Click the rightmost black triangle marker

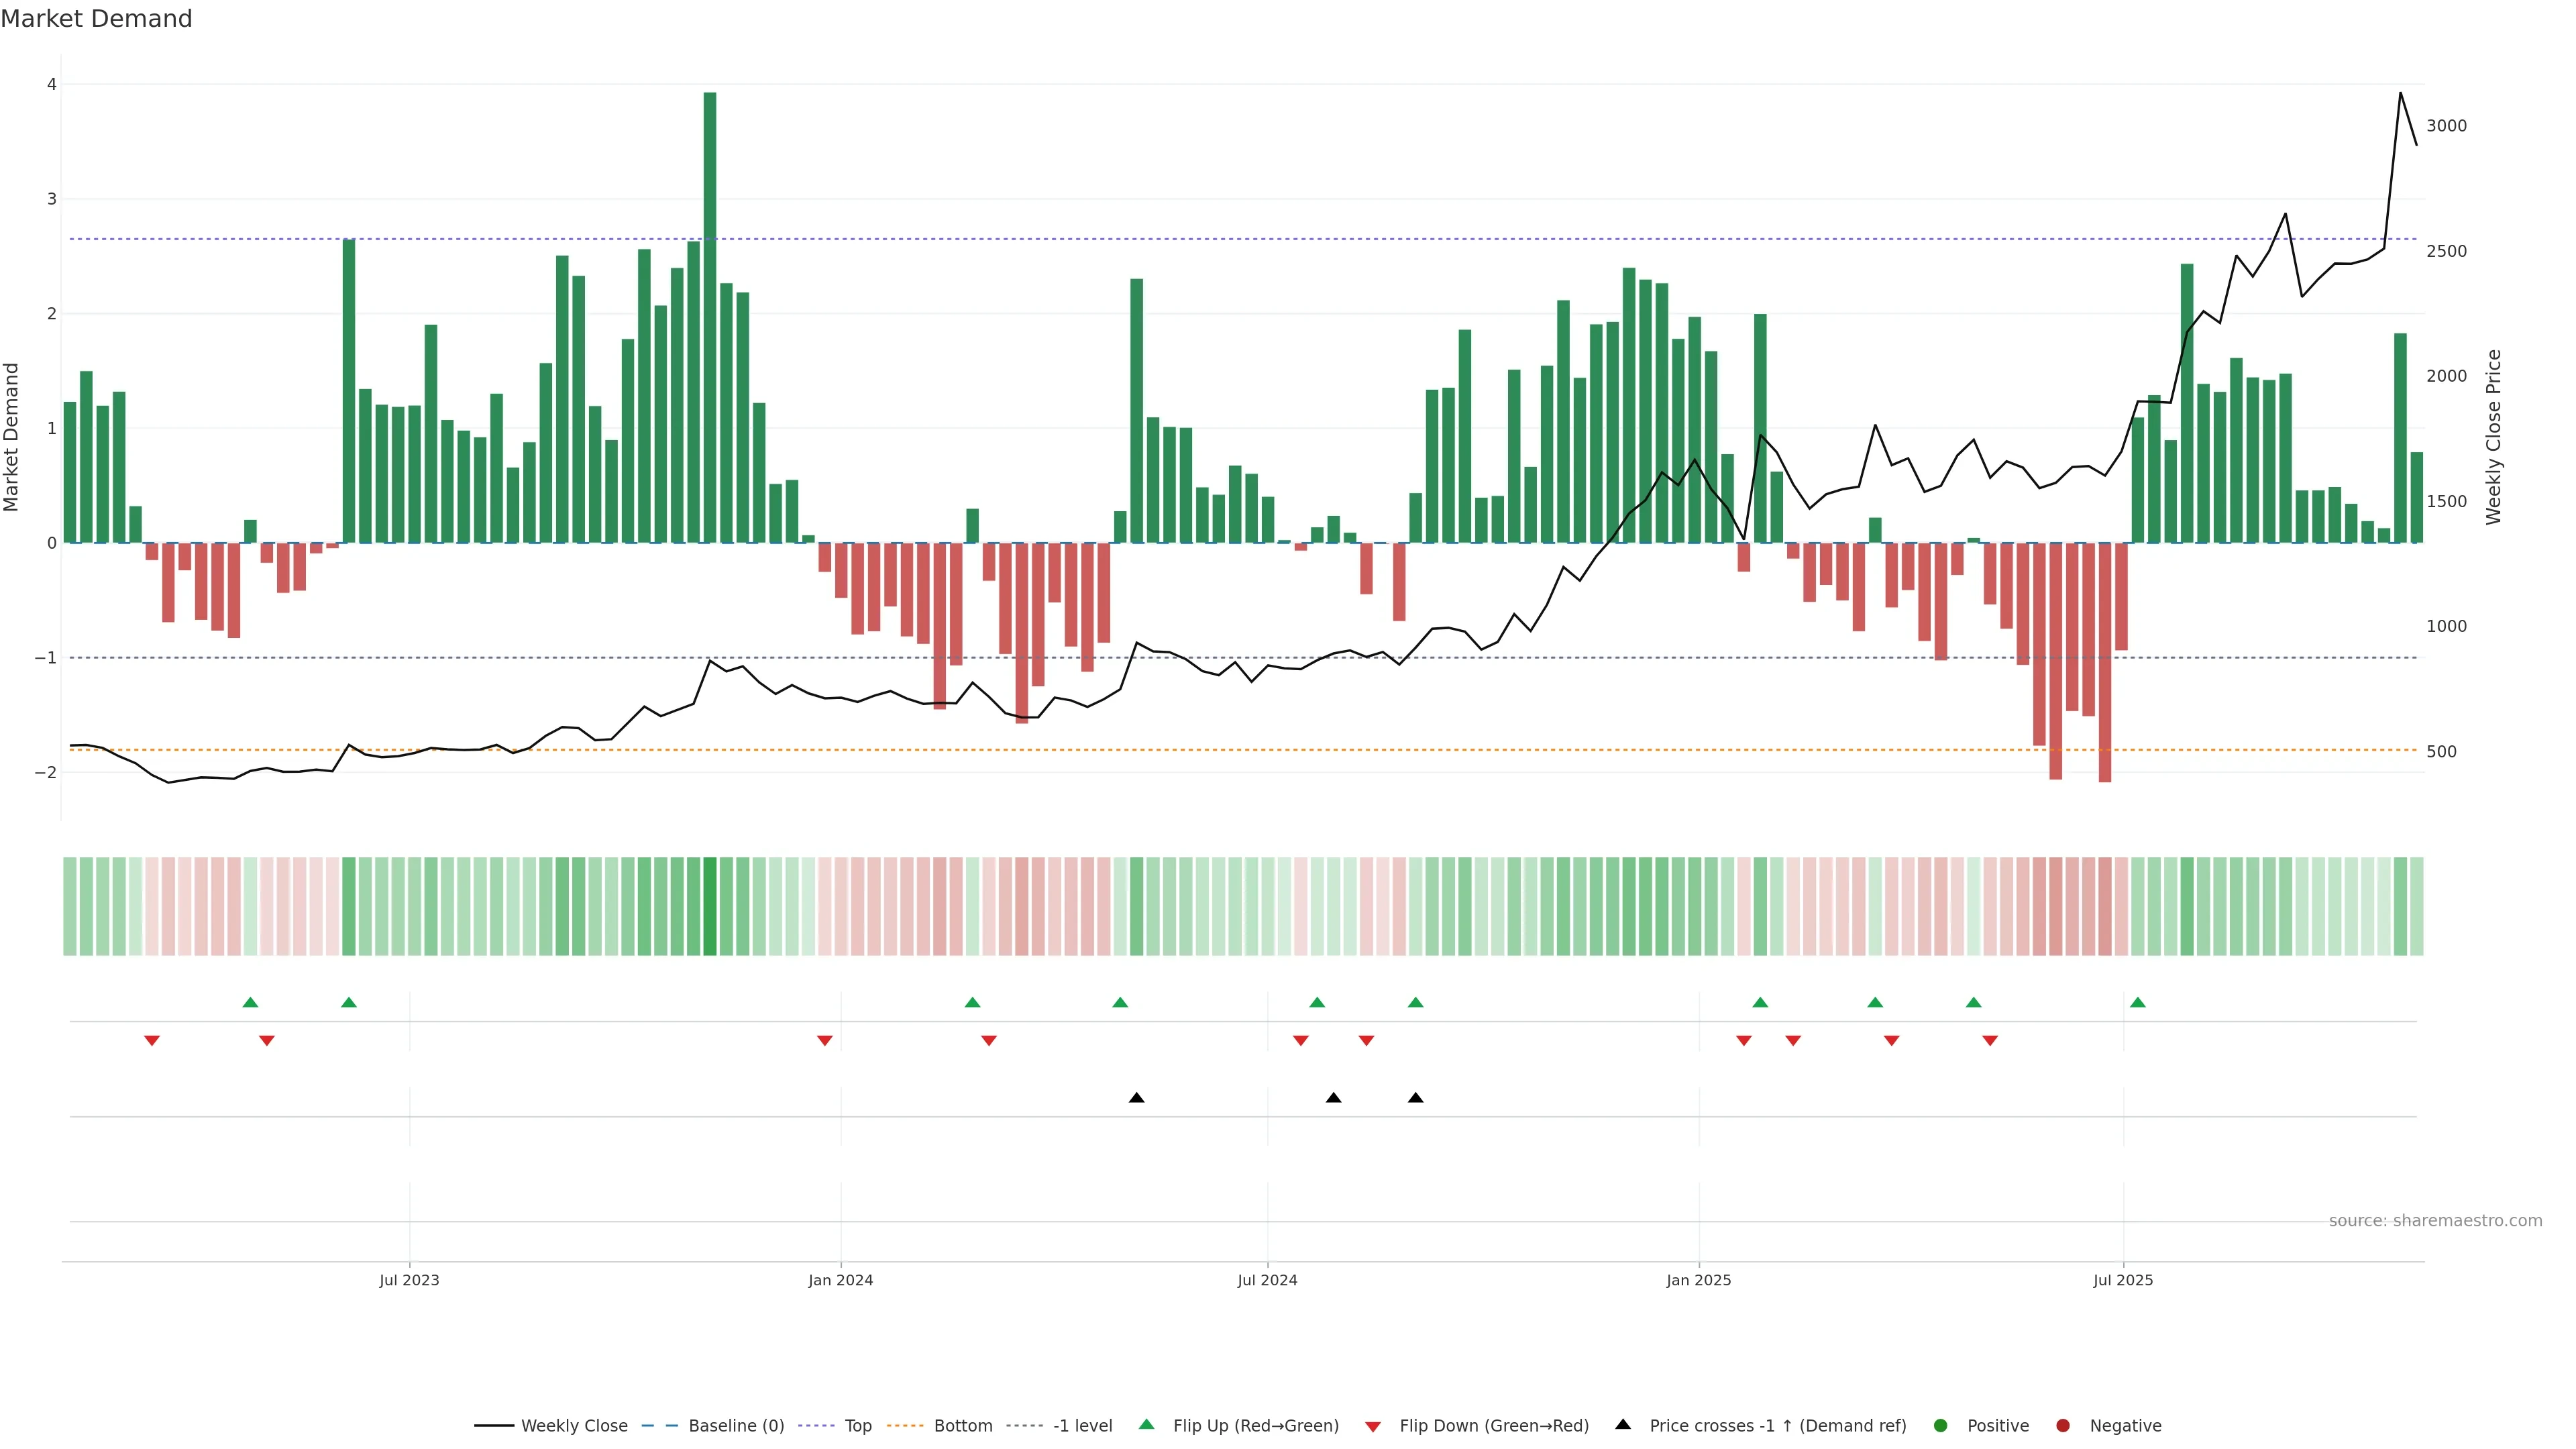1415,1098
